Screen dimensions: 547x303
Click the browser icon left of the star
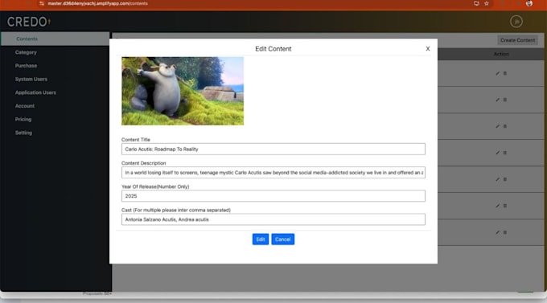point(476,3)
